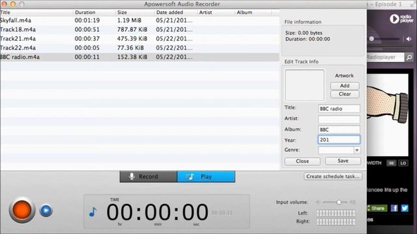
Task: Click the low volume icon near Input volume
Action: (x=318, y=202)
